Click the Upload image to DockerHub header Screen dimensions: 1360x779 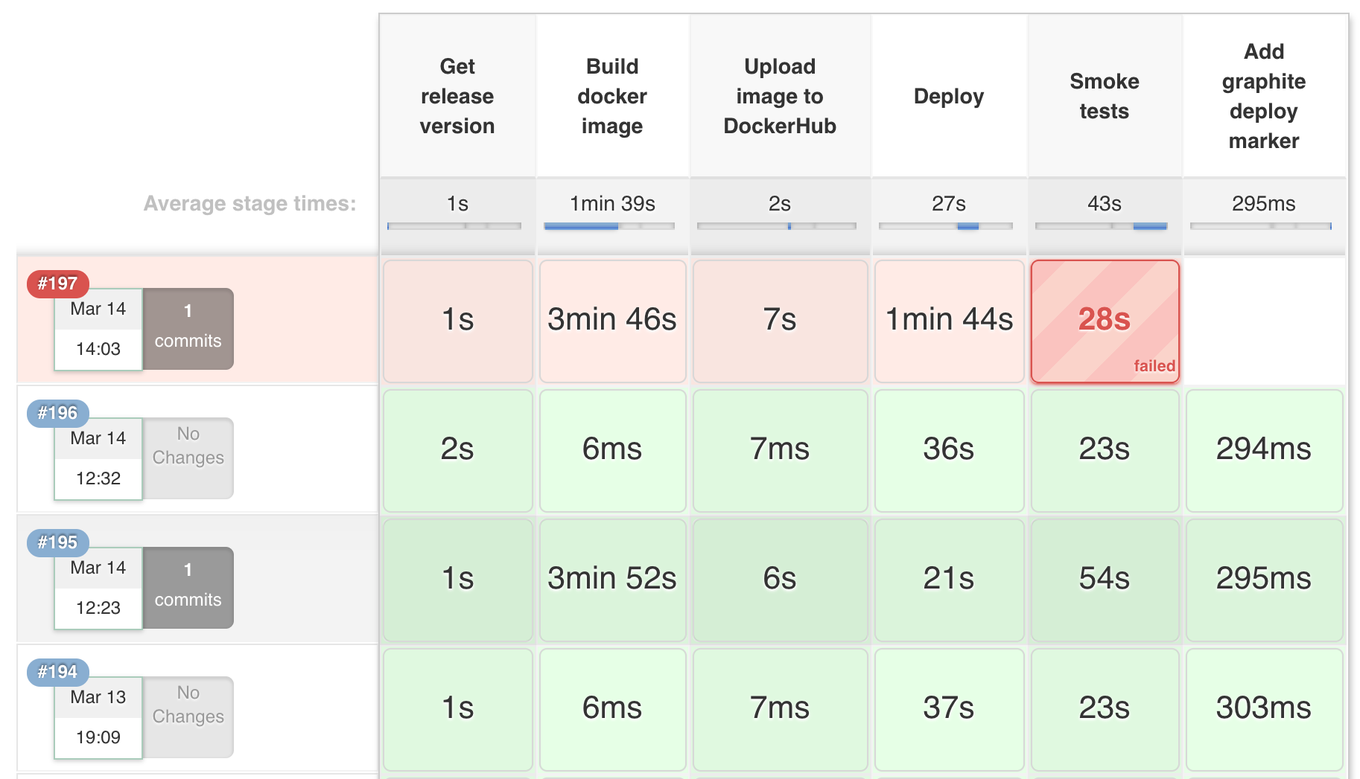(x=780, y=96)
